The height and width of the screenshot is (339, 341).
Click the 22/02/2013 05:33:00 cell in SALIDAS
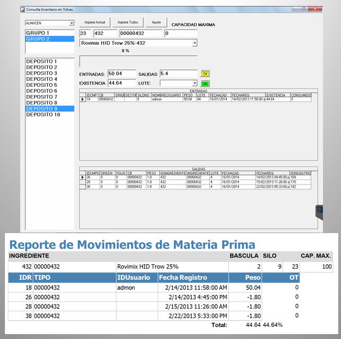pyautogui.click(x=273, y=187)
